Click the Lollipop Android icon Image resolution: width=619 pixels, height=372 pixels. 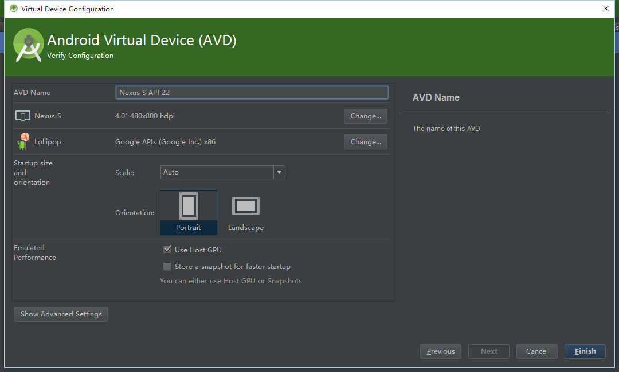point(23,141)
